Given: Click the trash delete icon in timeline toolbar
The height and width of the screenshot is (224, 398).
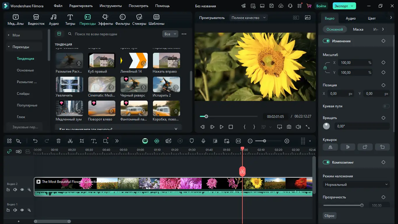Looking at the screenshot, I should (58, 141).
